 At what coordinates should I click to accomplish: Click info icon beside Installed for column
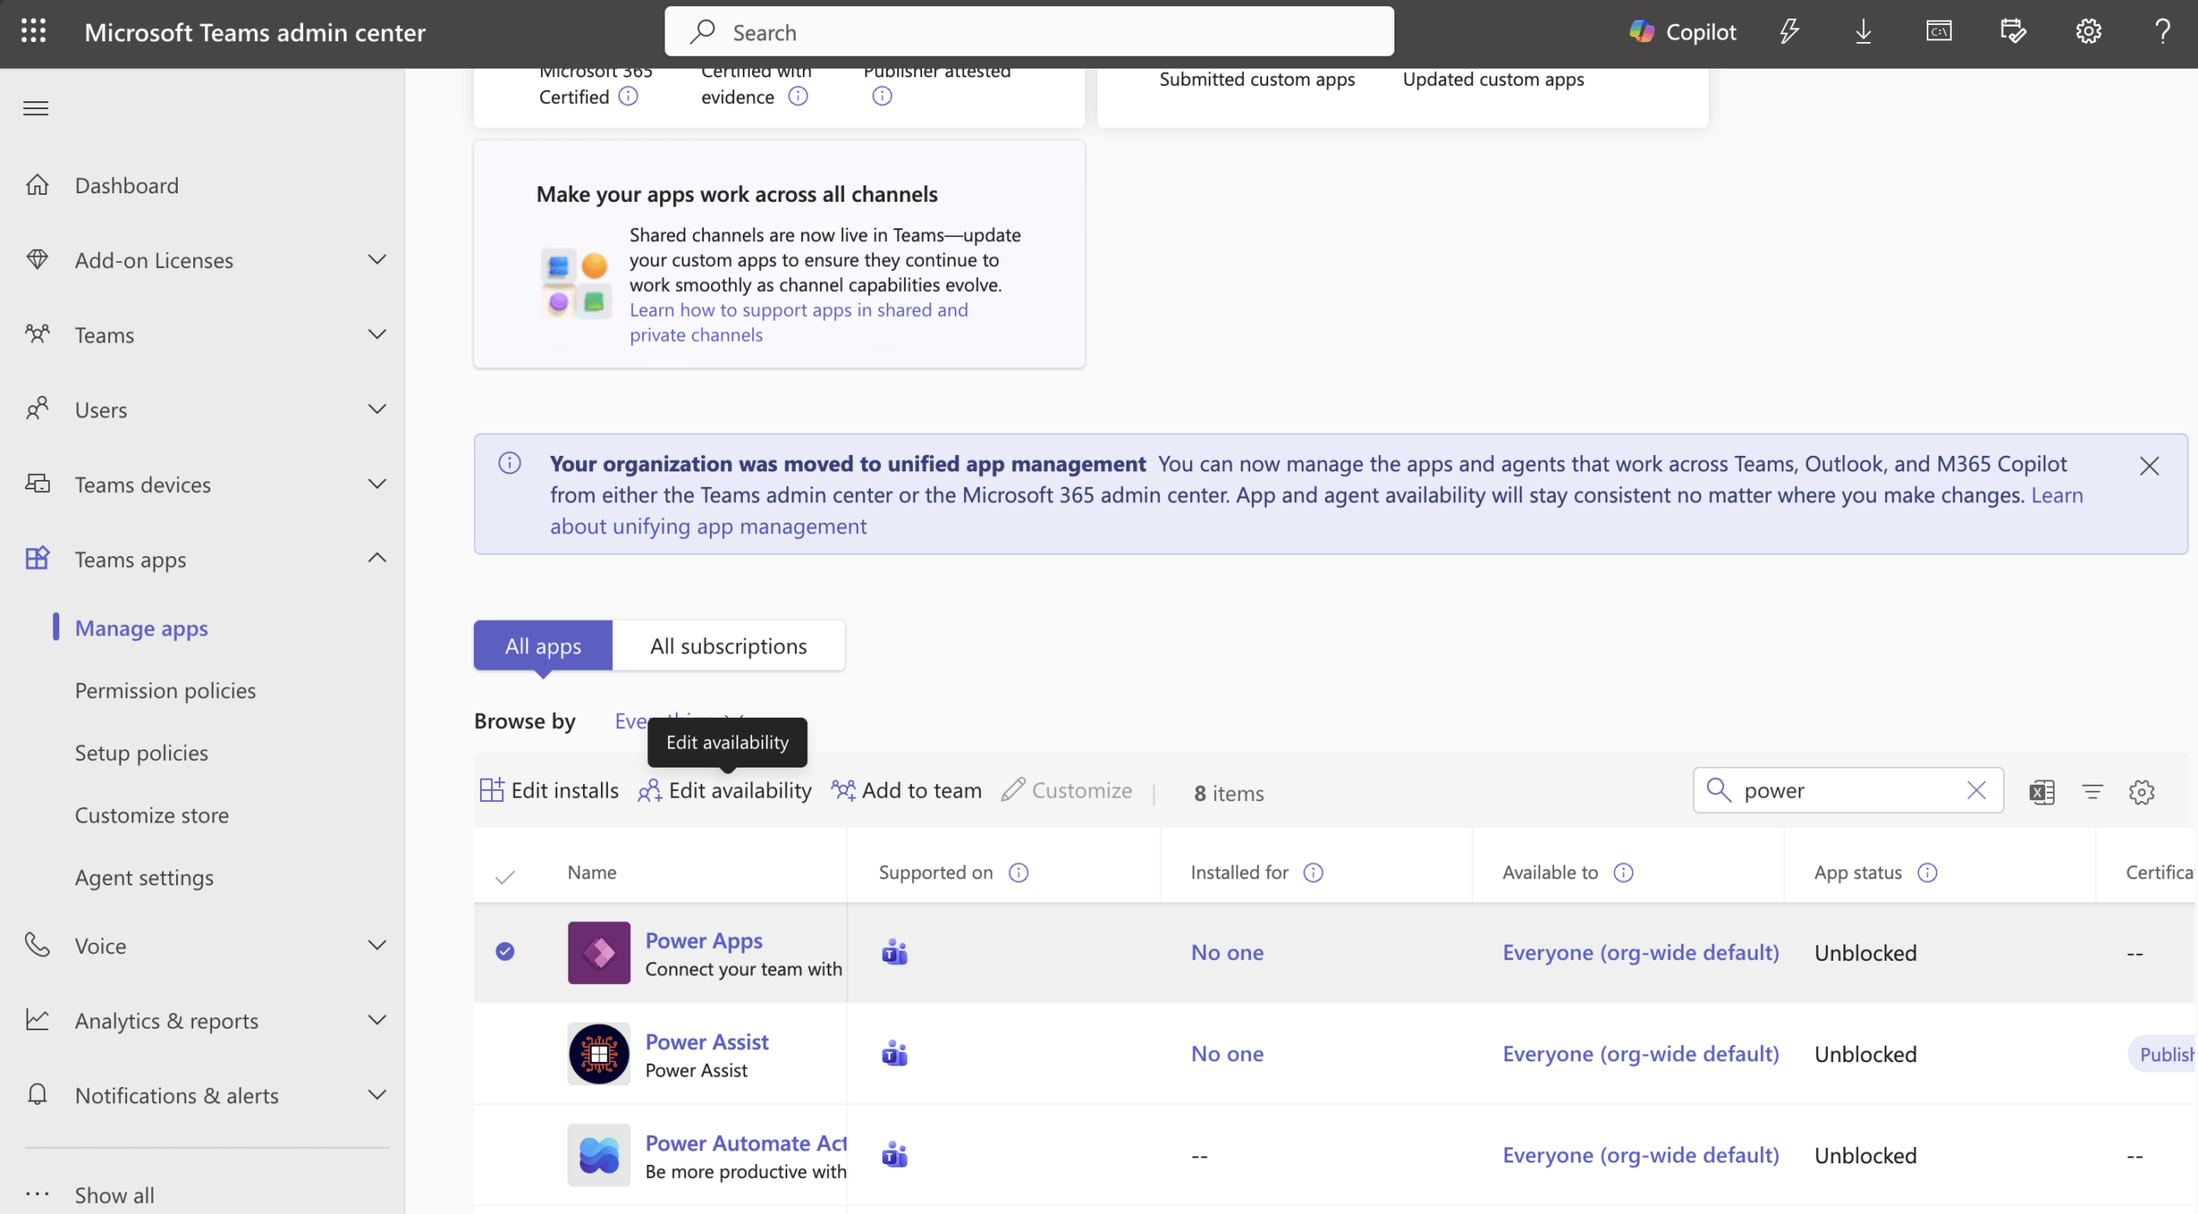click(x=1313, y=872)
